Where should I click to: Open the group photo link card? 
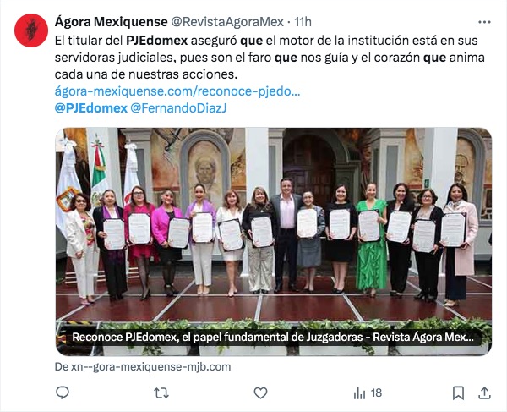click(x=274, y=241)
